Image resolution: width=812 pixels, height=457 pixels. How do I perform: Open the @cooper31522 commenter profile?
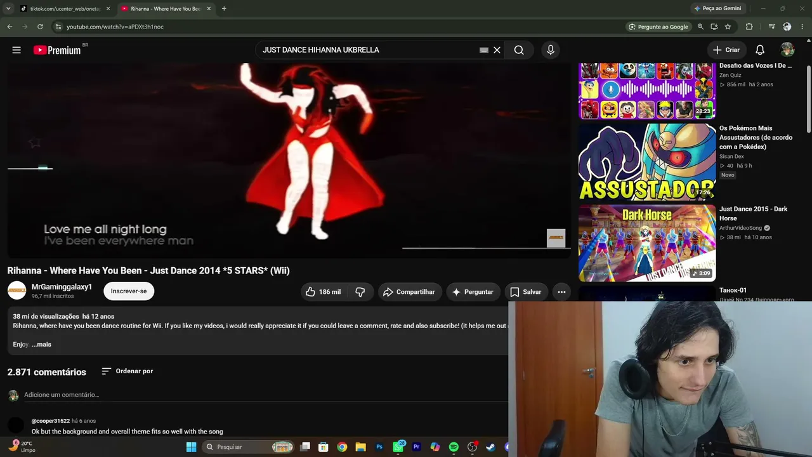[51, 421]
